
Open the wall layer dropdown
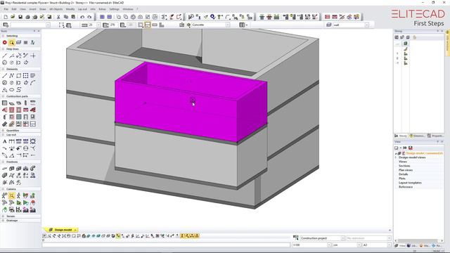367,25
